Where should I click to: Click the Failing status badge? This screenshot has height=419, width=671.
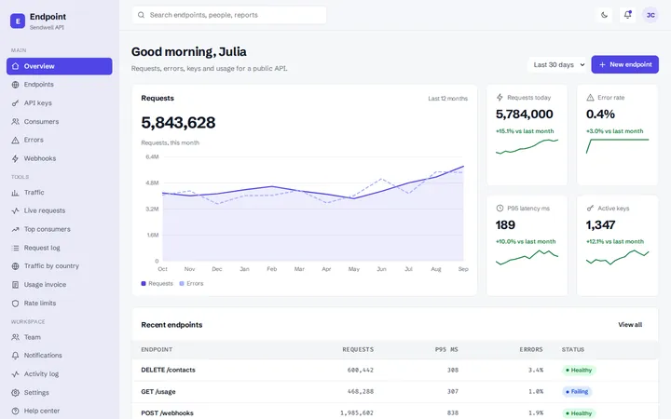tap(577, 392)
